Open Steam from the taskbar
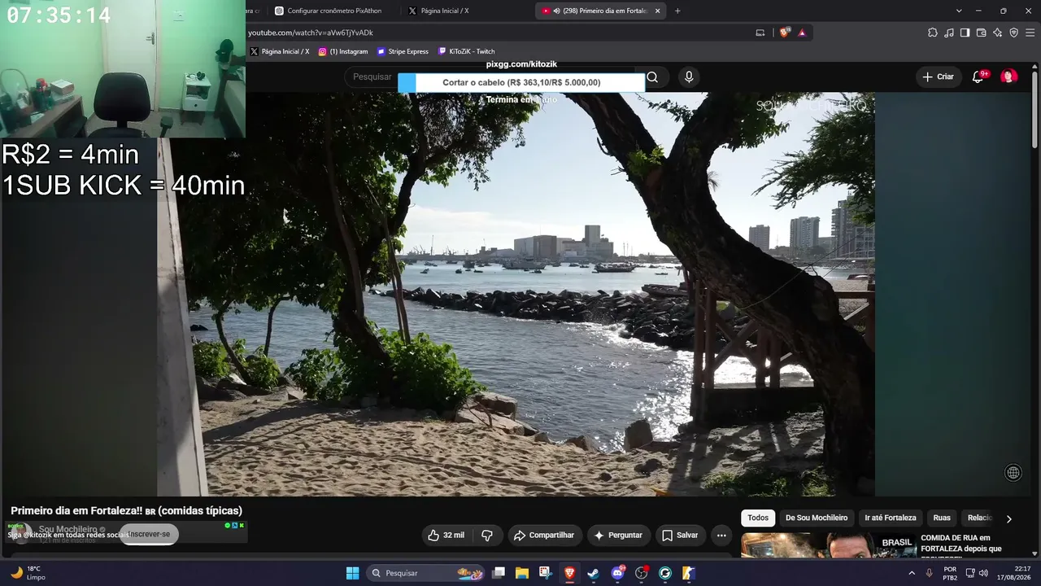This screenshot has height=586, width=1041. tap(594, 573)
